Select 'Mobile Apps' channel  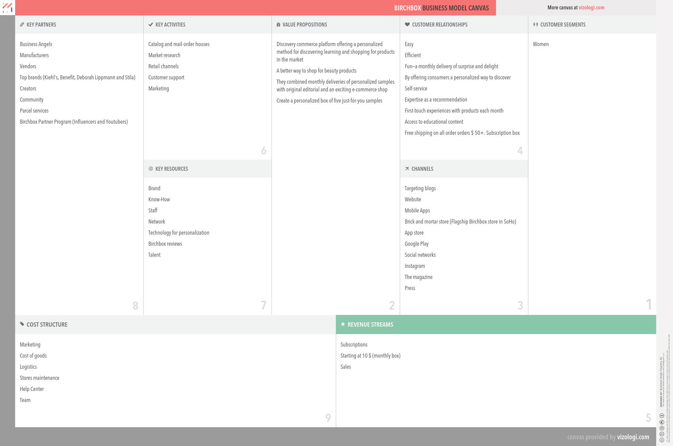(x=417, y=210)
